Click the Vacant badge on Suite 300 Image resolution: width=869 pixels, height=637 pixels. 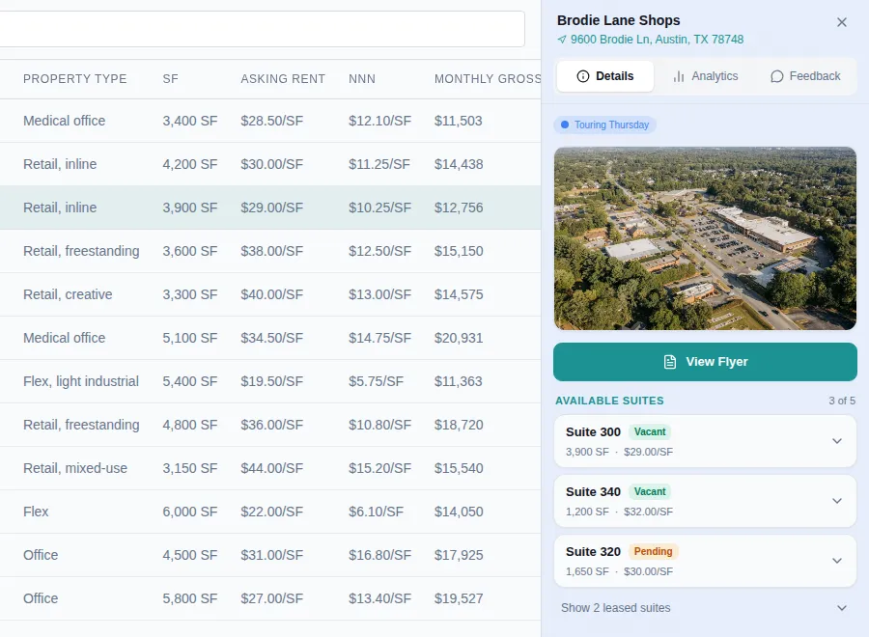[650, 431]
